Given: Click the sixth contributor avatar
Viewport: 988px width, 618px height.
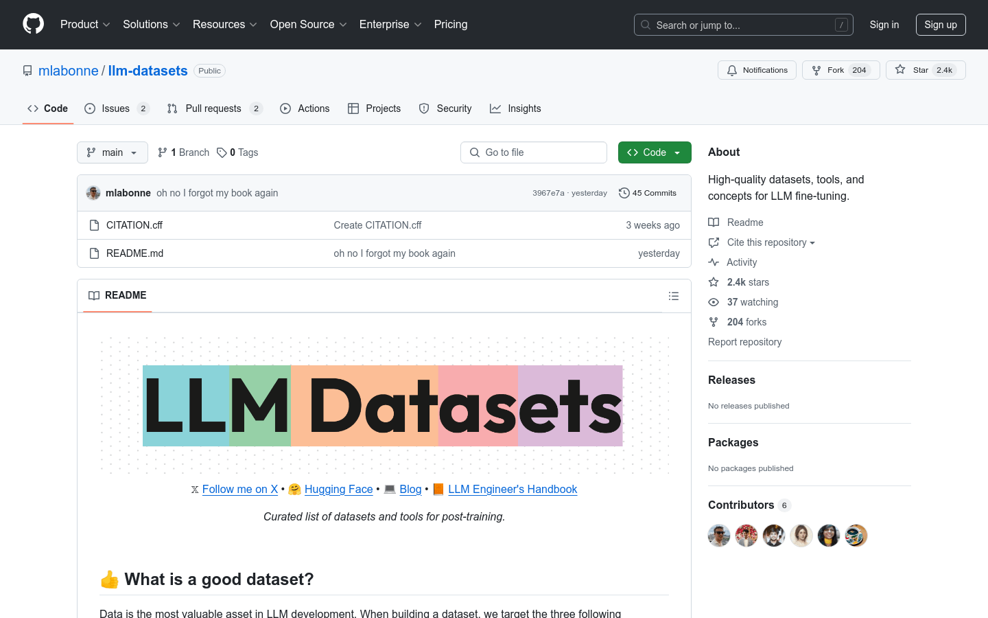Looking at the screenshot, I should [856, 536].
